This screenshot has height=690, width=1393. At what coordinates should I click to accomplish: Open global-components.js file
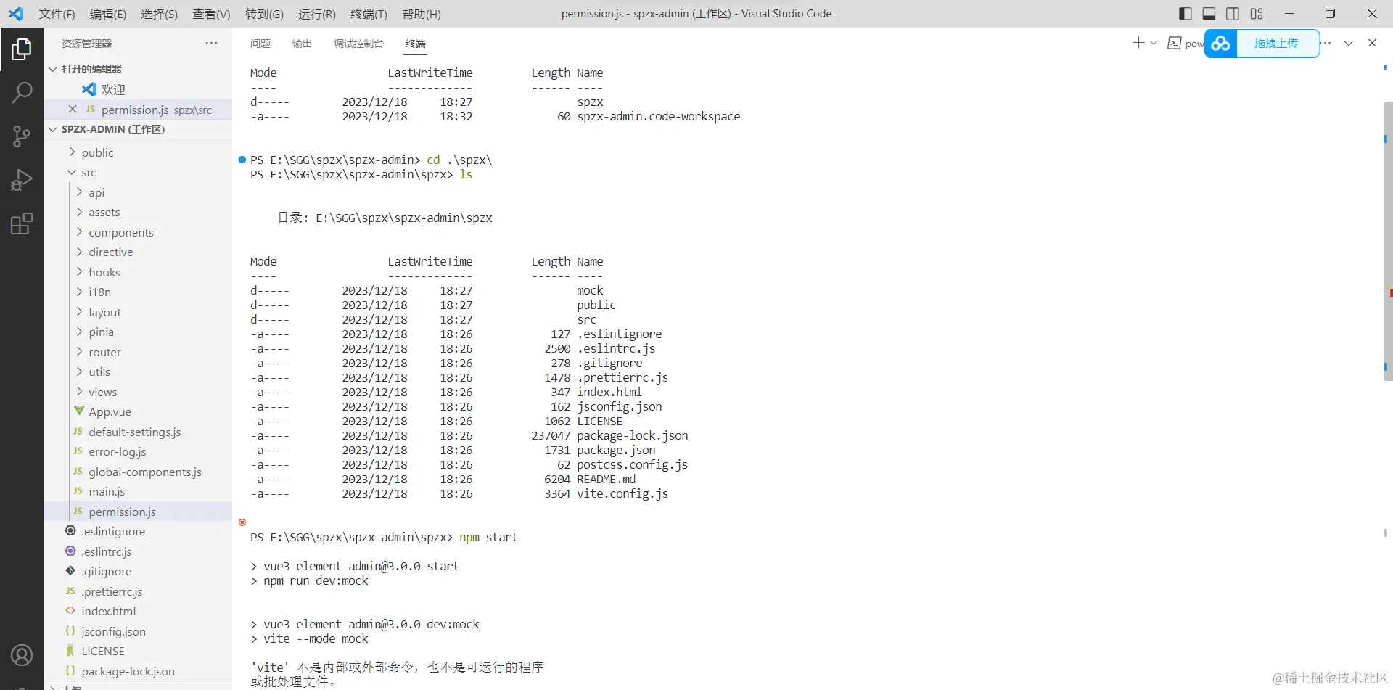click(138, 472)
